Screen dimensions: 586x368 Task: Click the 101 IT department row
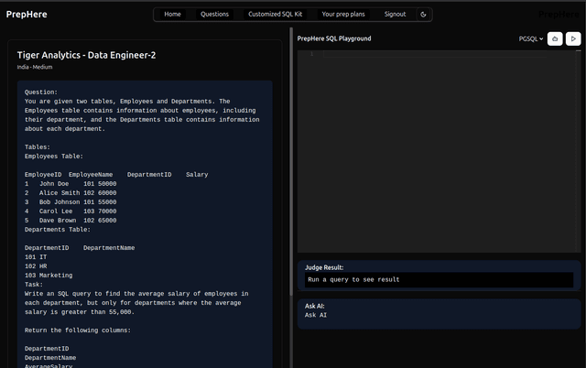coord(36,257)
